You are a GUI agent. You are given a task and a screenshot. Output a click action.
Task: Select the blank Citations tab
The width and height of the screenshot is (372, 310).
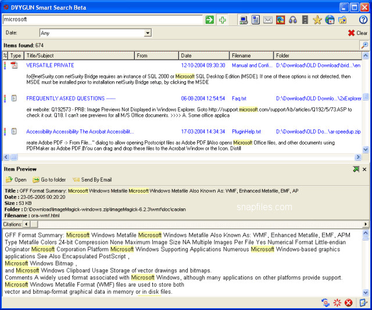point(34,224)
